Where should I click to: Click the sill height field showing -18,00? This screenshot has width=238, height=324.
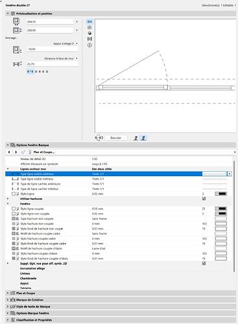pyautogui.click(x=52, y=49)
